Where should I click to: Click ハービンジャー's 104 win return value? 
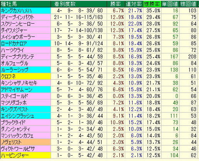point(174,156)
